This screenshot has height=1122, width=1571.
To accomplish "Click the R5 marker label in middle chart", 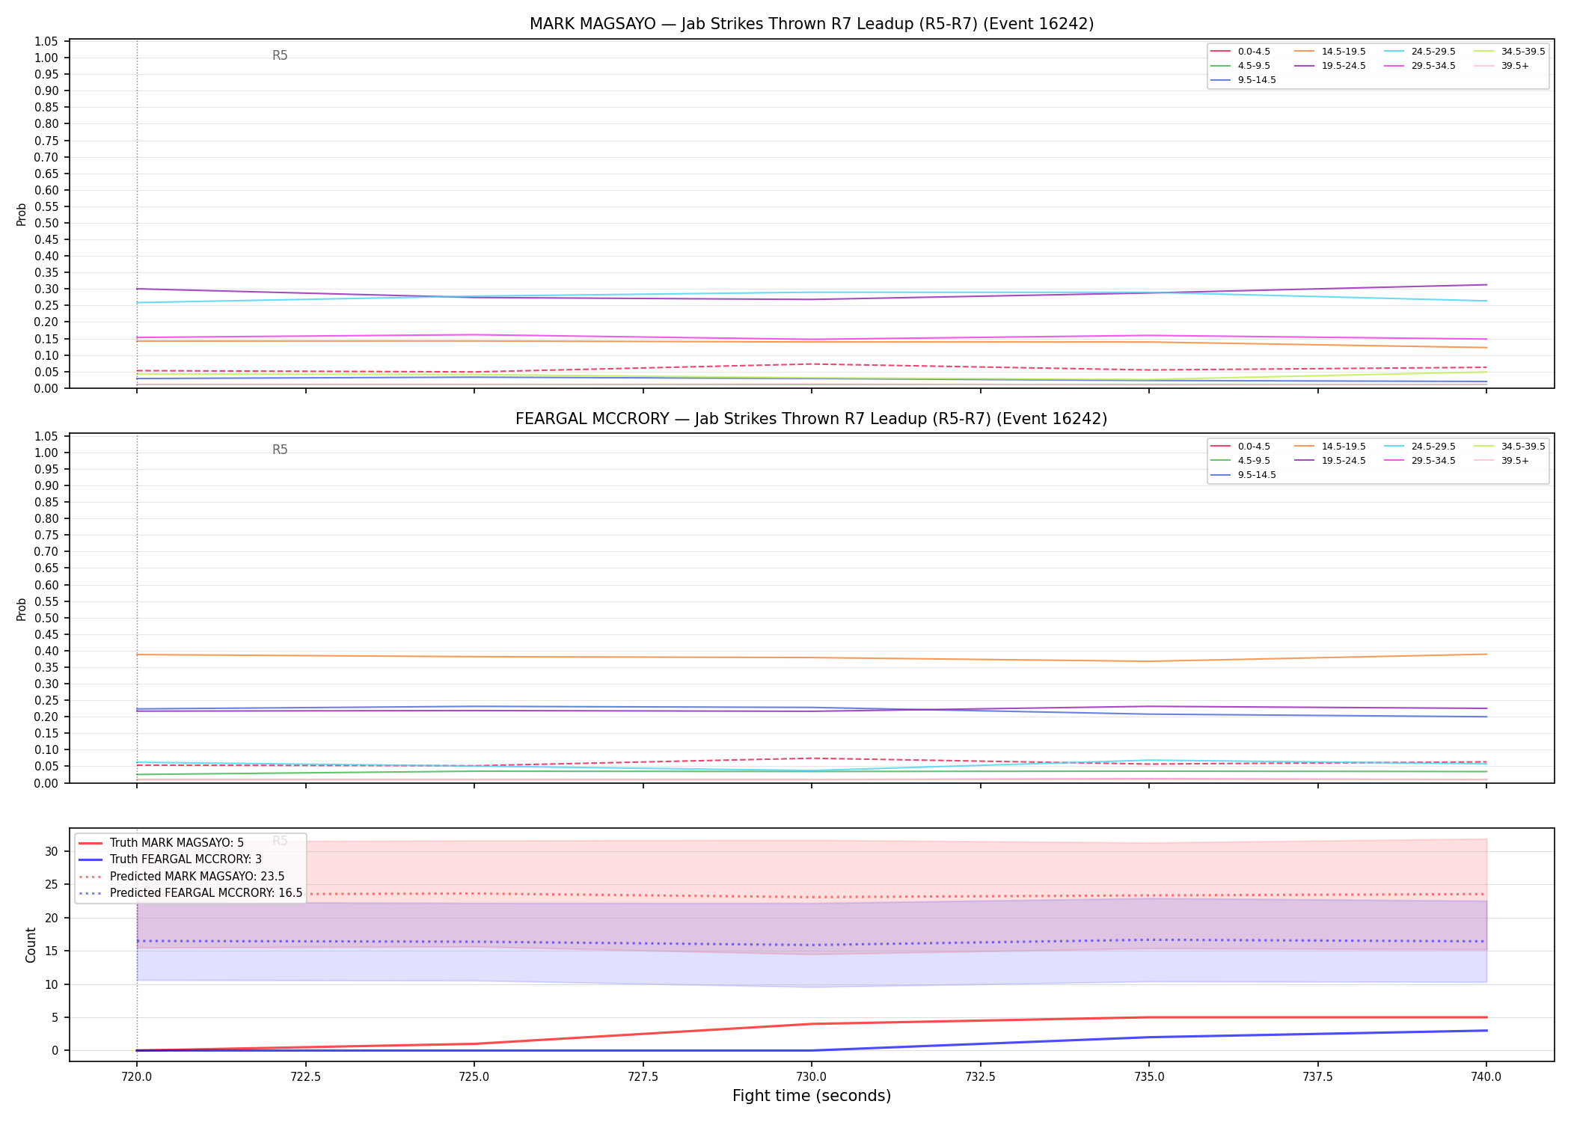I will (280, 450).
